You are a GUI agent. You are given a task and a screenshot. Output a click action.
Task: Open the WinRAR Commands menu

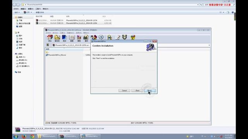[x=55, y=33]
